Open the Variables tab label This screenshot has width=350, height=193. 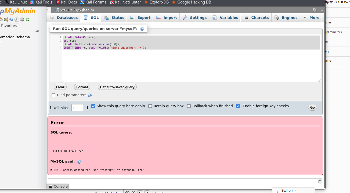229,18
